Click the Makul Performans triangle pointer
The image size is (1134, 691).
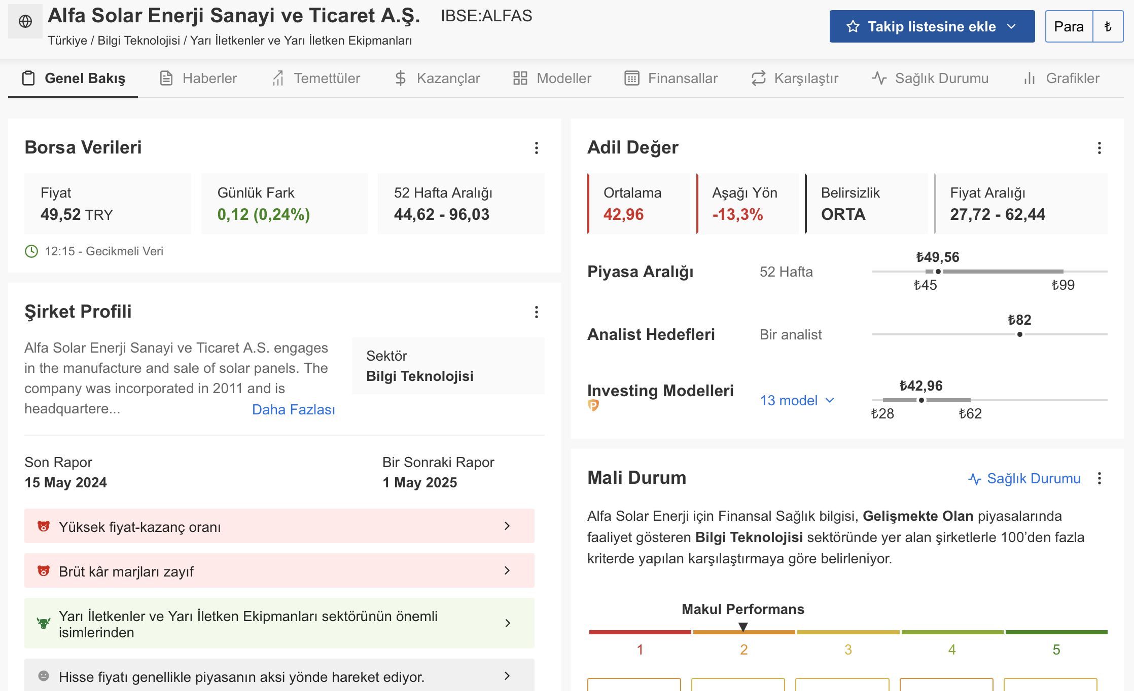[x=743, y=627]
